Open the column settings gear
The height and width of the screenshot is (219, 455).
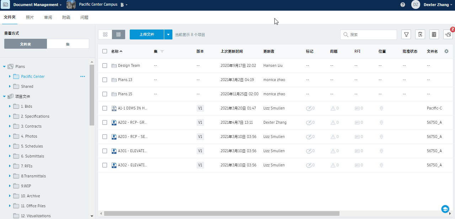click(446, 51)
